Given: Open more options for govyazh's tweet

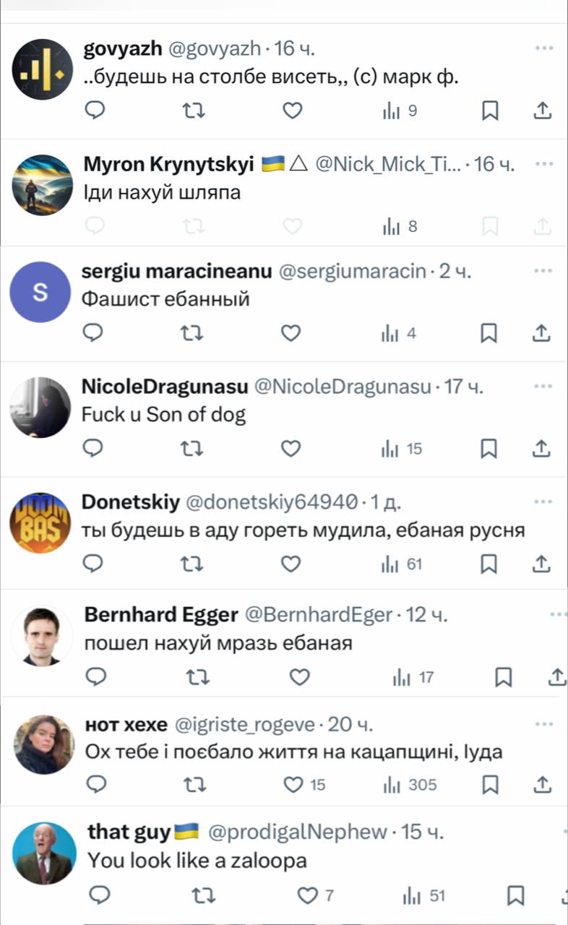Looking at the screenshot, I should [543, 48].
